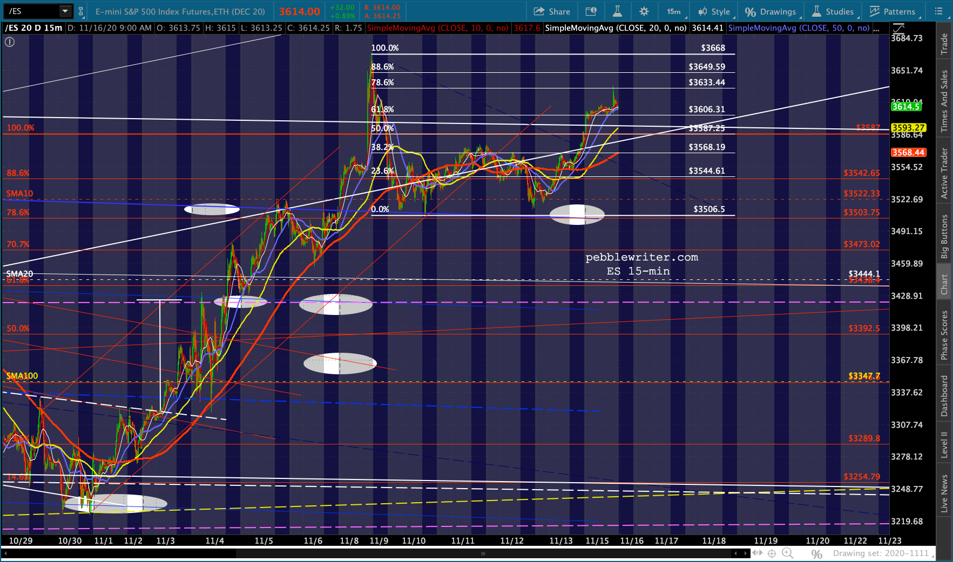This screenshot has height=562, width=953.
Task: Click the $3568.19 Fibonacci level label
Action: click(x=707, y=147)
